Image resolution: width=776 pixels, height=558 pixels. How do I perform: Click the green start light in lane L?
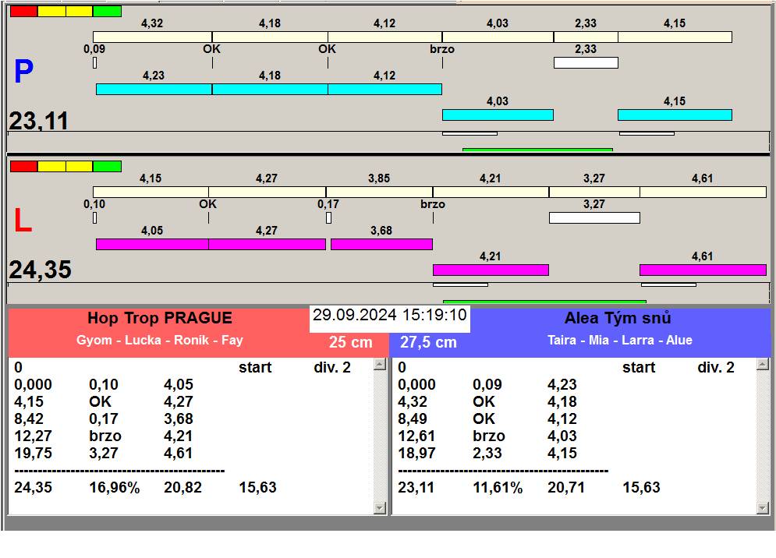107,166
